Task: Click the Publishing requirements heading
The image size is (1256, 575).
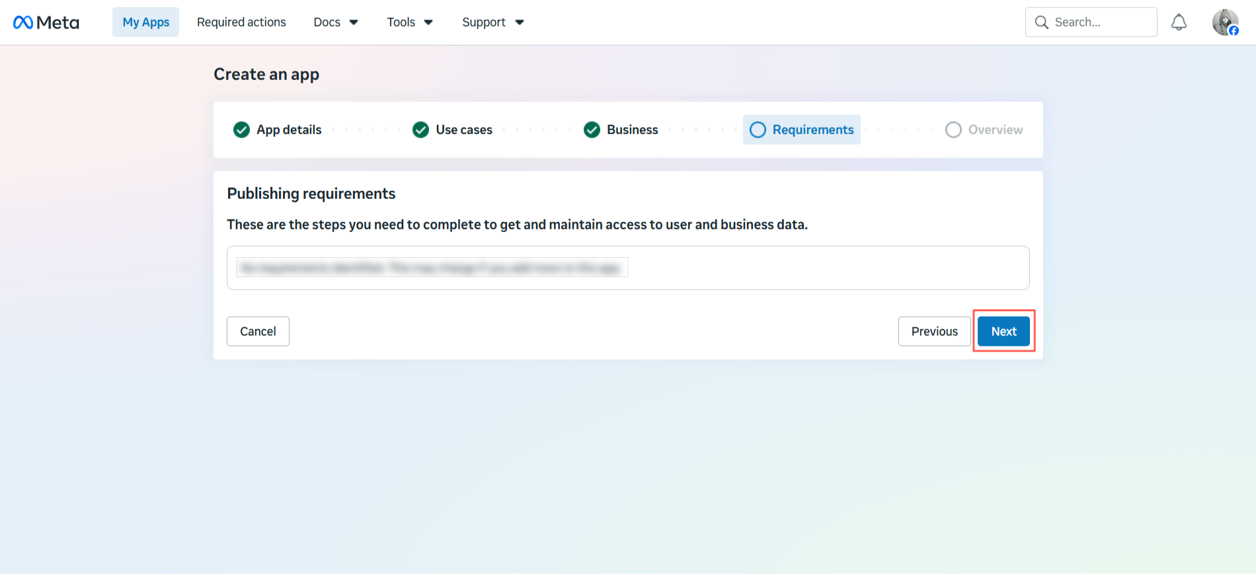Action: [311, 194]
